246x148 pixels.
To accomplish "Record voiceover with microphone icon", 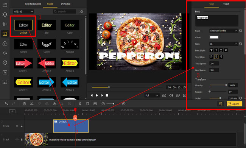I will tap(80, 104).
